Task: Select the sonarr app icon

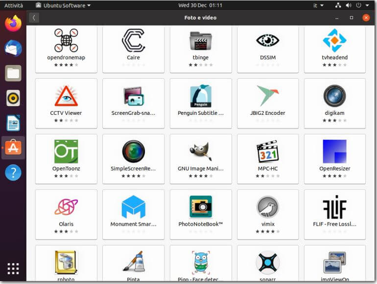Action: click(x=268, y=262)
